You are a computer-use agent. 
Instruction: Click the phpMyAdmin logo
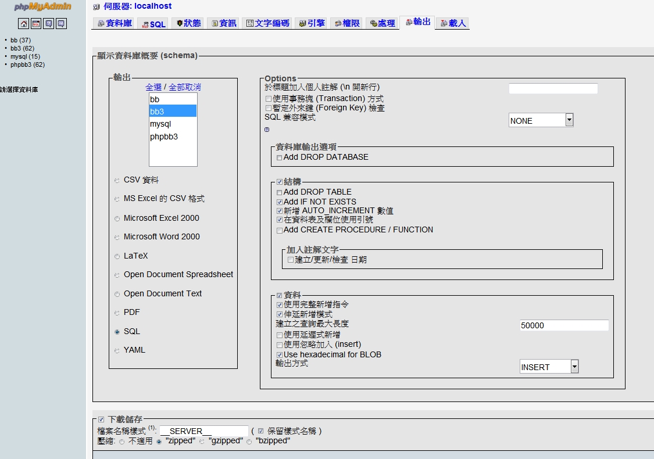pyautogui.click(x=42, y=6)
